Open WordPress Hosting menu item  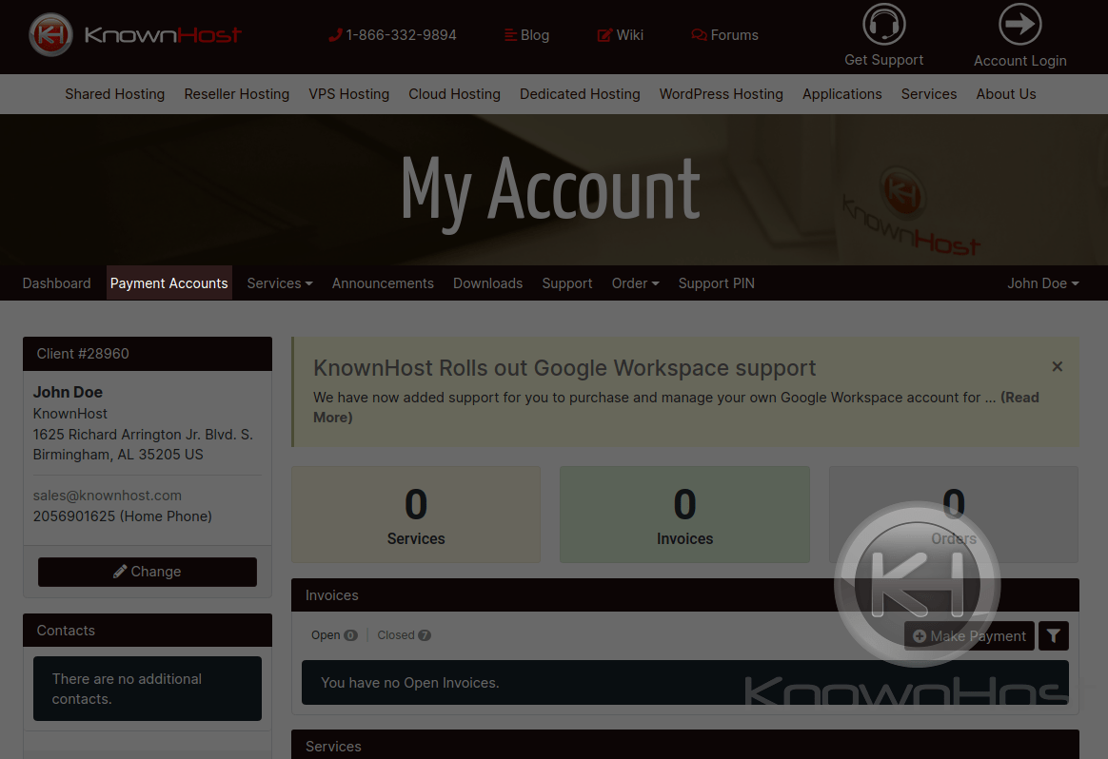point(722,94)
